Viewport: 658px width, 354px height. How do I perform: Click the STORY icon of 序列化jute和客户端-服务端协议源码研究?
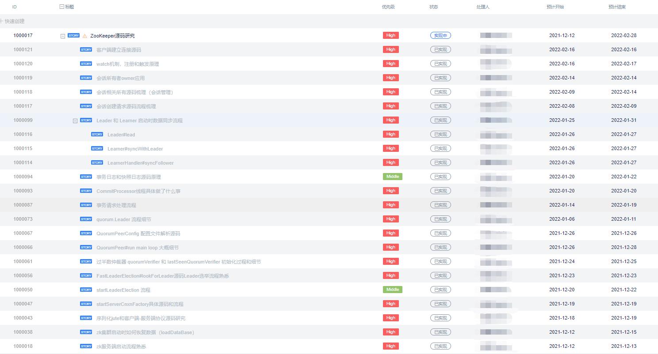(x=86, y=318)
